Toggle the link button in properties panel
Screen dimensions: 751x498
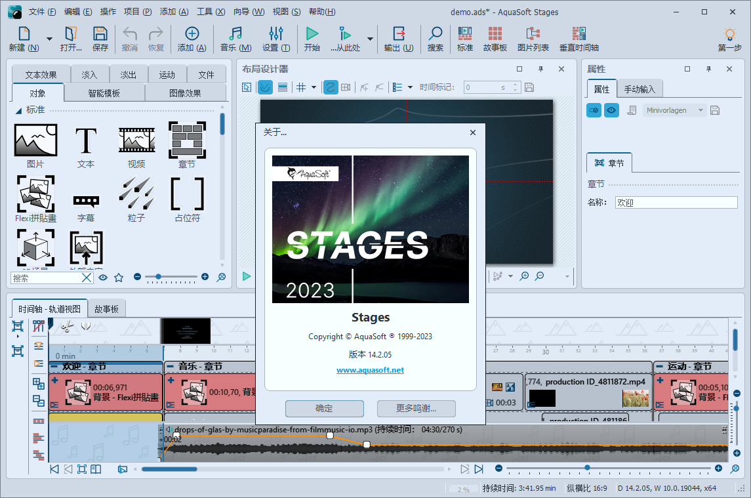pyautogui.click(x=594, y=110)
